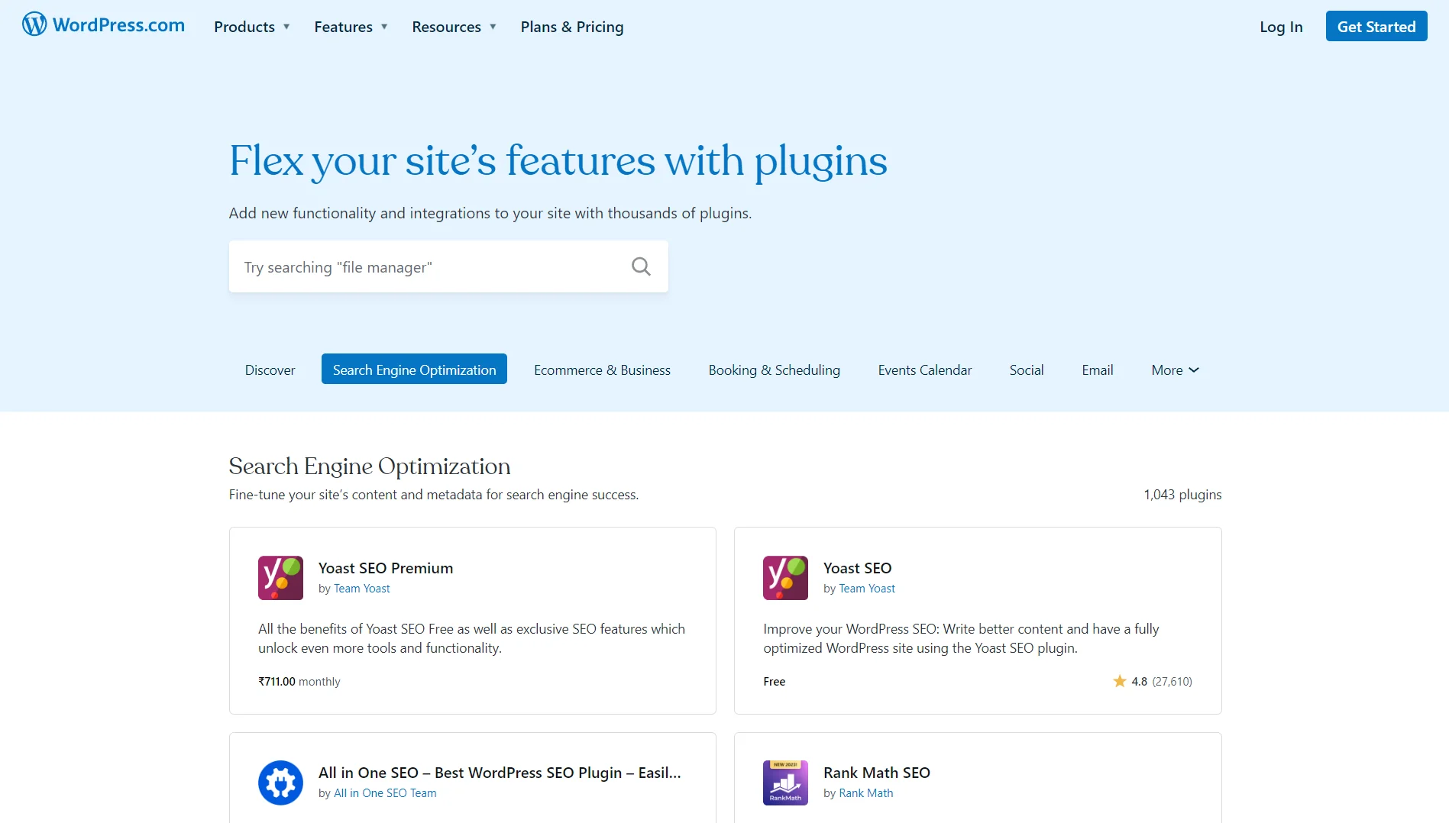Click the Rank Math SEO plugin icon
Image resolution: width=1449 pixels, height=823 pixels.
tap(784, 783)
